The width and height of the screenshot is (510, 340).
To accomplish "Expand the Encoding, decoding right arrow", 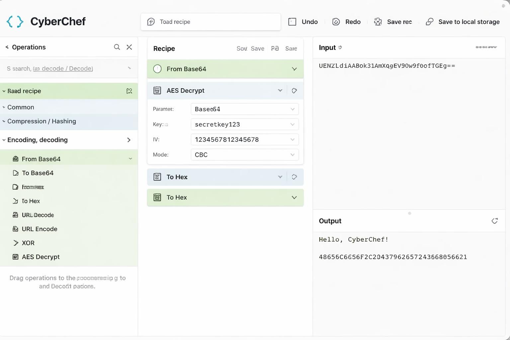I will 129,140.
